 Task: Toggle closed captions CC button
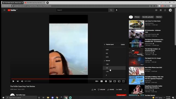coord(101,81)
